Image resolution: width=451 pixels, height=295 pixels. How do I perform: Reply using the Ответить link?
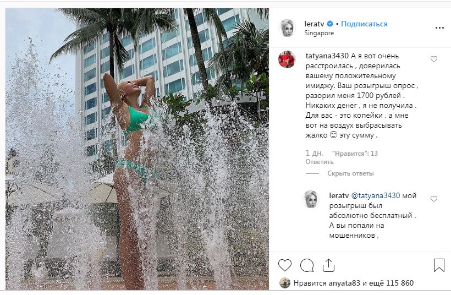(x=319, y=162)
